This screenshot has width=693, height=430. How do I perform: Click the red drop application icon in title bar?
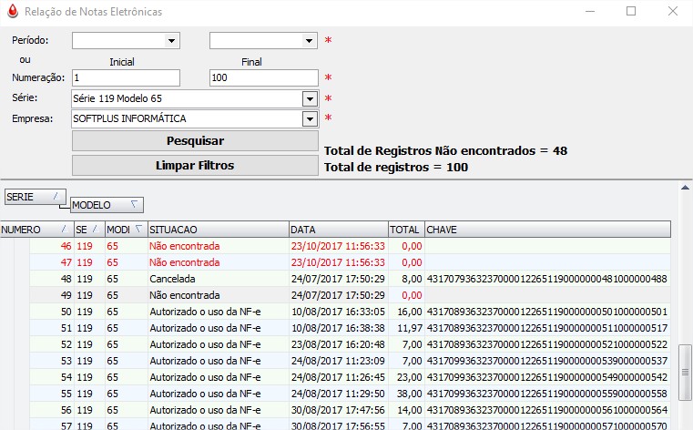click(x=13, y=11)
